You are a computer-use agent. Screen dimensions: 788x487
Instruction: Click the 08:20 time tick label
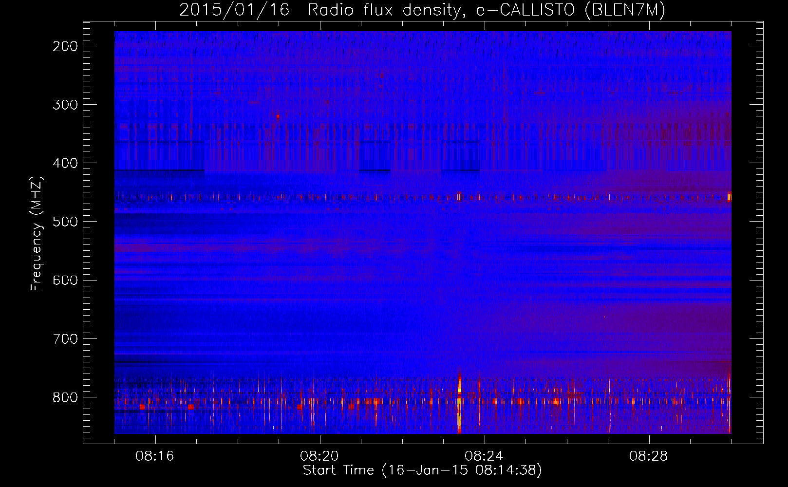click(x=319, y=456)
